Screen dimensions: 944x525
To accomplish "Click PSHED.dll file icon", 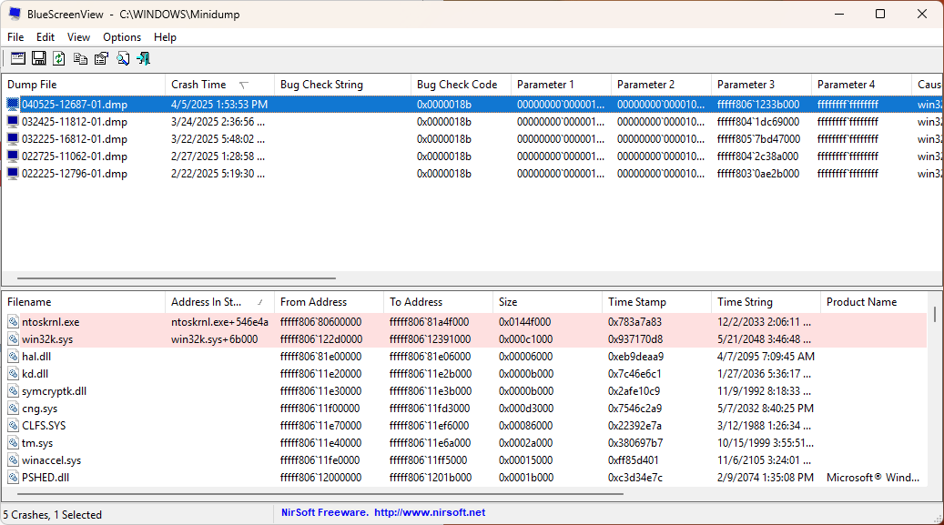I will 14,478.
